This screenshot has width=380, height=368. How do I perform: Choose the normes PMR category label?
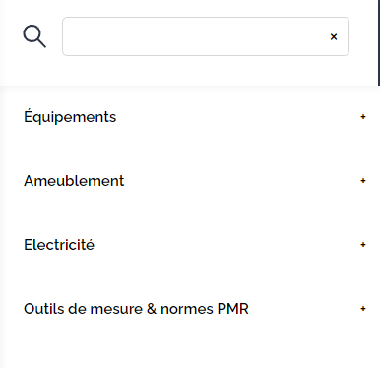(x=136, y=309)
